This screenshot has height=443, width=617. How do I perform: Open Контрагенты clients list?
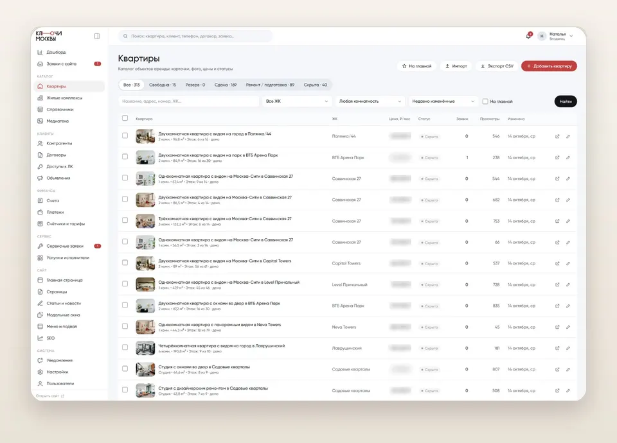59,143
